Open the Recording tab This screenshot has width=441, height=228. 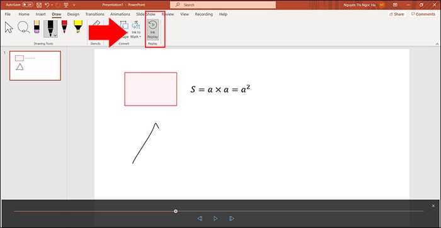pyautogui.click(x=204, y=14)
